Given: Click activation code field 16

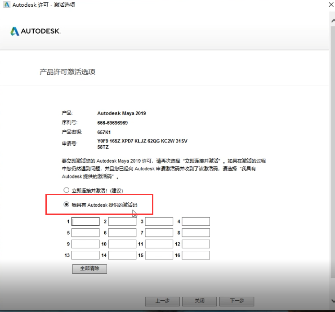Looking at the screenshot, I should [x=196, y=255].
